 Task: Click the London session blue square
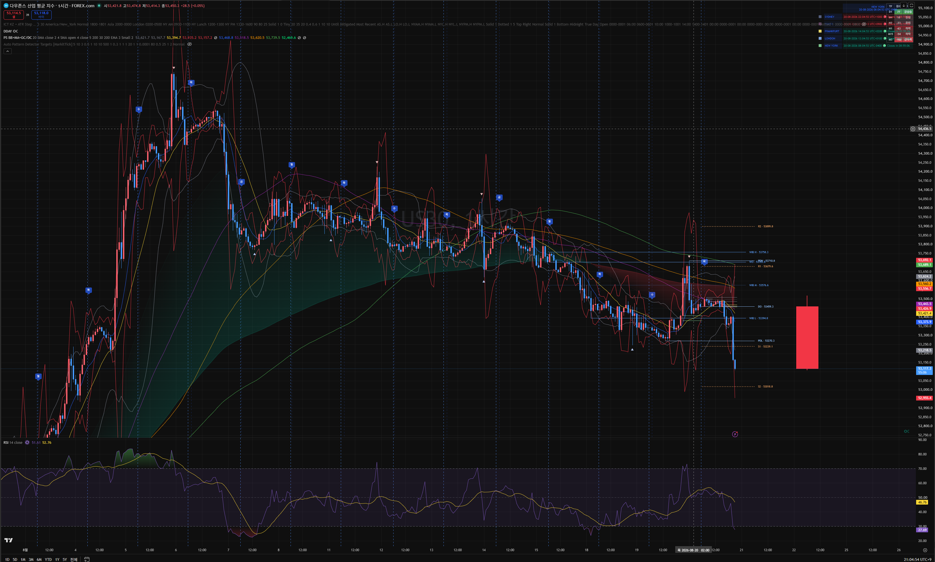tap(820, 38)
